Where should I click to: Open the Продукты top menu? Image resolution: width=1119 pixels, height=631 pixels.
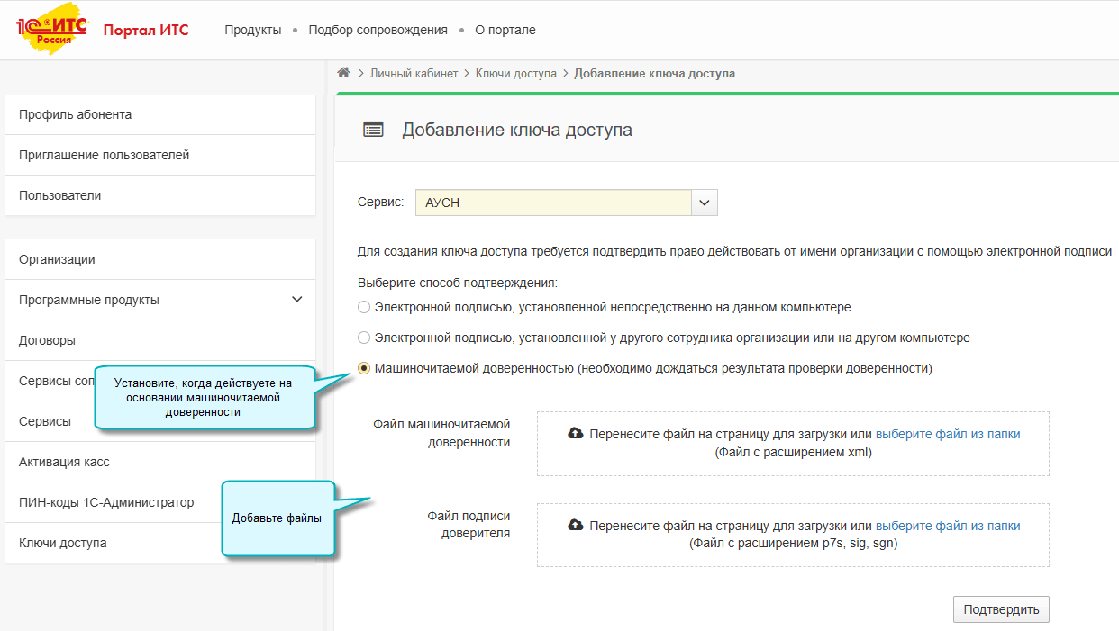[x=253, y=30]
